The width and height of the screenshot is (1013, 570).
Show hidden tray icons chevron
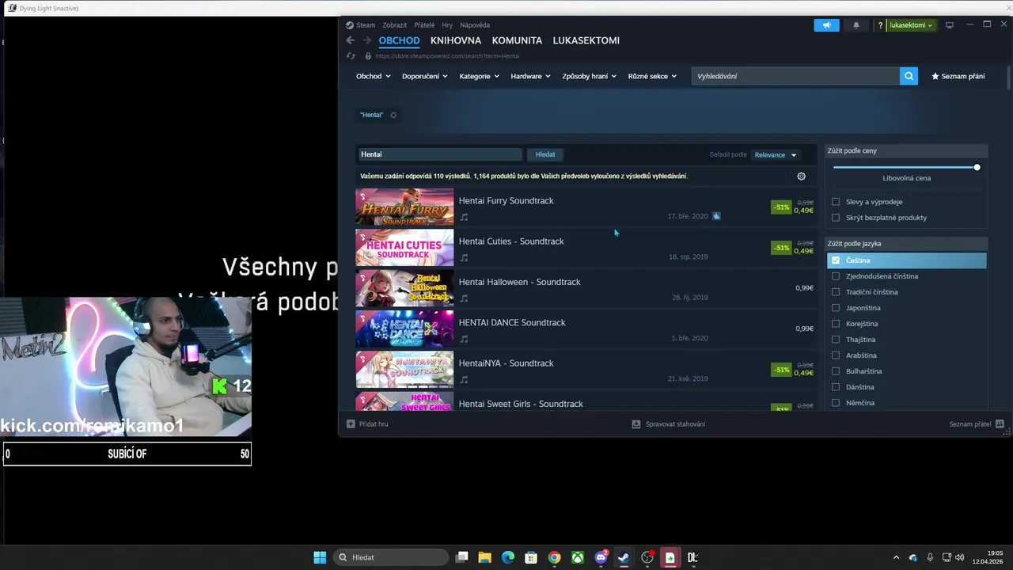tap(896, 557)
